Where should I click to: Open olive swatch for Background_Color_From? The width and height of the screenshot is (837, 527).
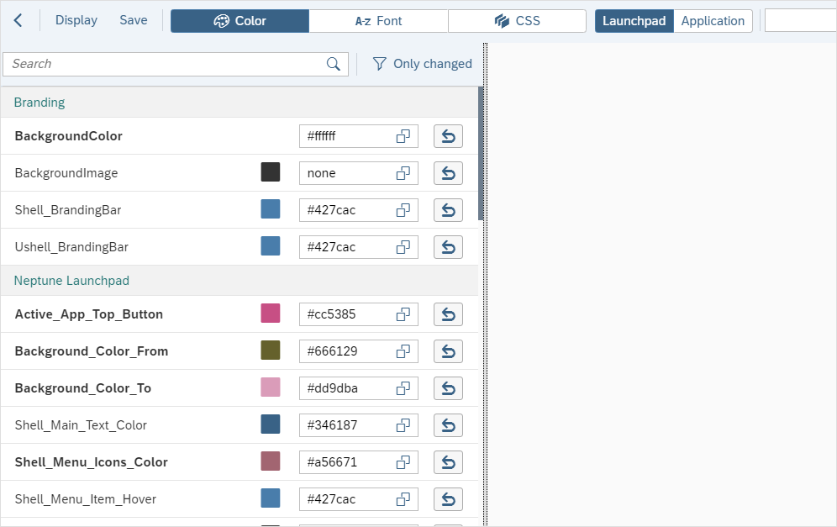click(x=270, y=350)
